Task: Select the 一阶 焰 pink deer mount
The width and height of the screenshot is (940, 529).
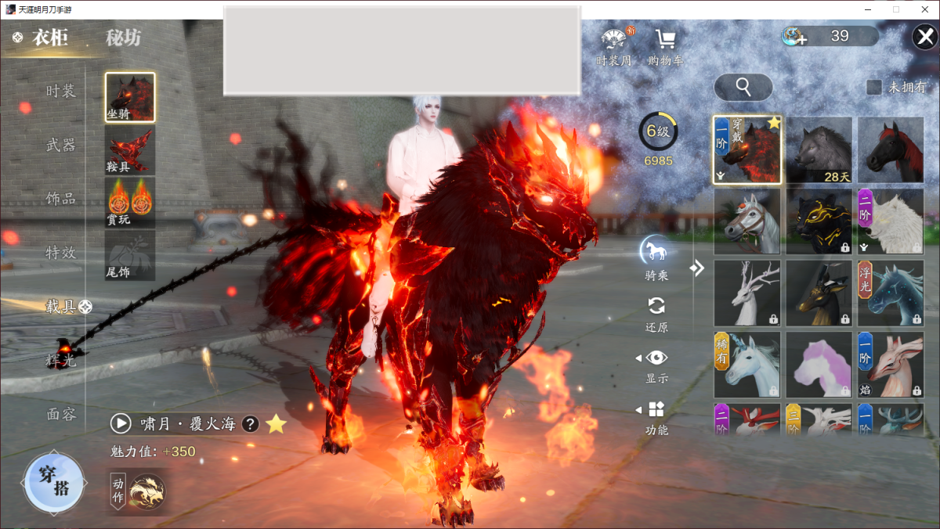Action: point(891,365)
